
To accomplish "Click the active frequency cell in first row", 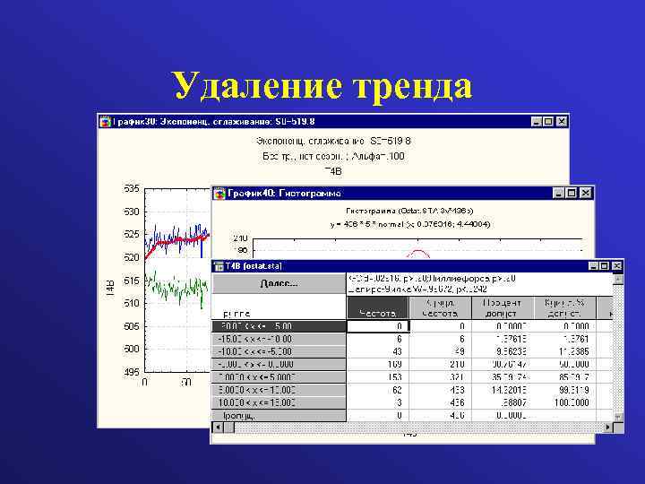I will [378, 326].
